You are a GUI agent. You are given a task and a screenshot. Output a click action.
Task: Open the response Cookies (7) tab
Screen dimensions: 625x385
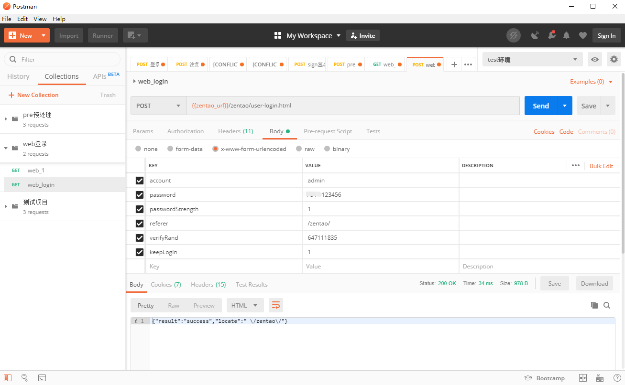[x=166, y=284]
